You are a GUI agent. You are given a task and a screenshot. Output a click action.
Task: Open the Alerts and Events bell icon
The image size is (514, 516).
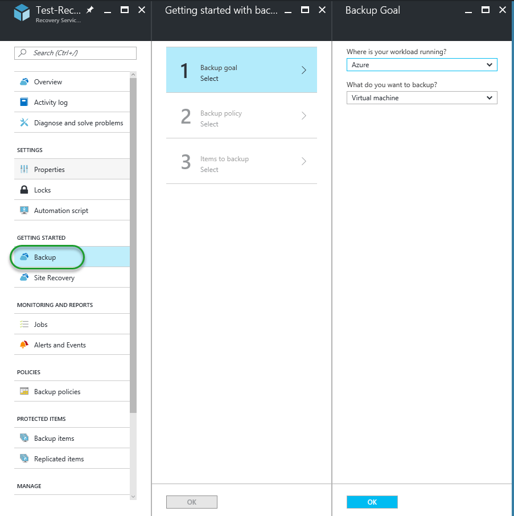(x=23, y=344)
